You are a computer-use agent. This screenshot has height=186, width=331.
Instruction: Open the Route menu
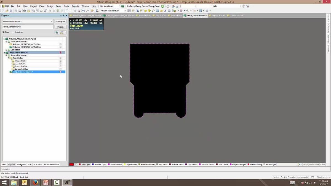[x=66, y=6]
